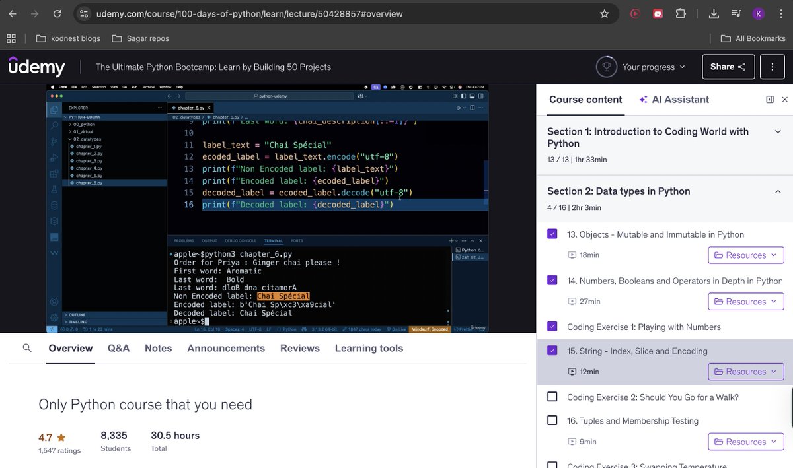Open the Sagar repos bookmark folder
Viewport: 793px width, 468px height.
coord(141,38)
